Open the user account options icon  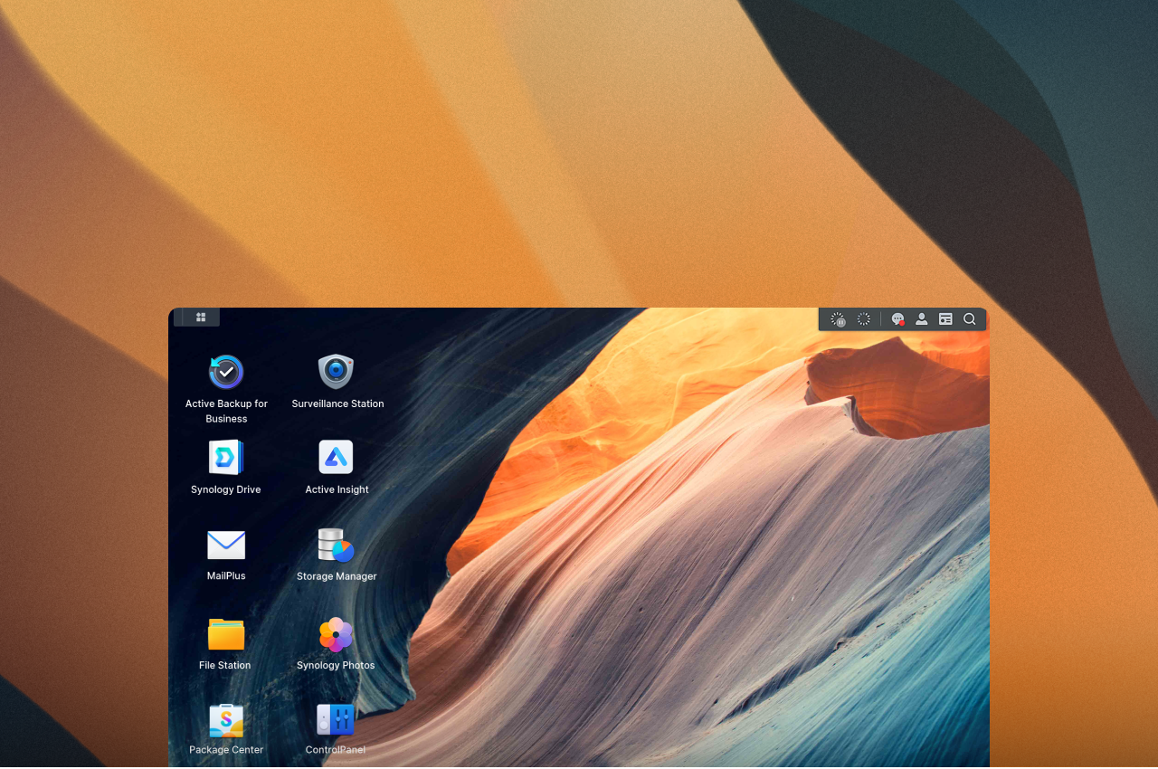(x=921, y=318)
